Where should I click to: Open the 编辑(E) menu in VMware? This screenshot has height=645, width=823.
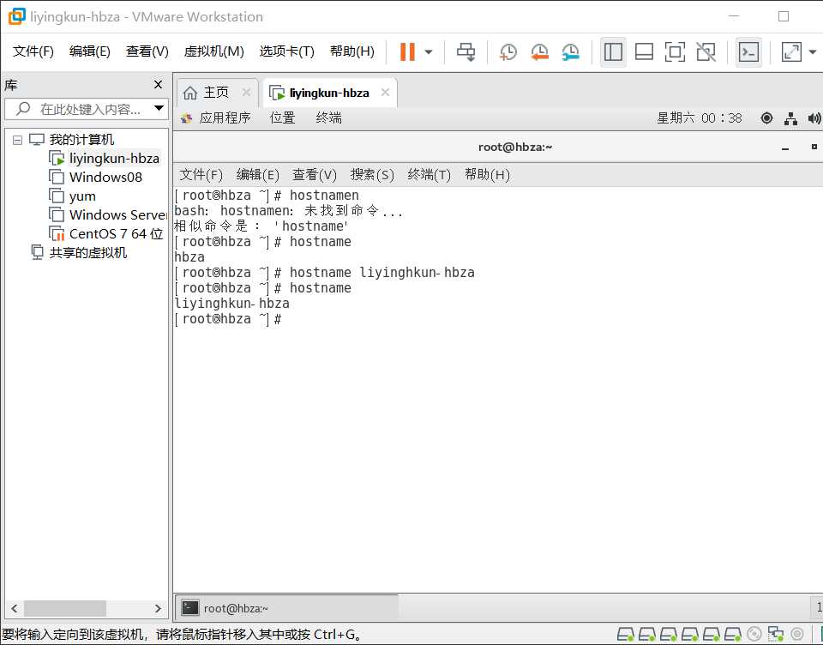click(x=90, y=51)
